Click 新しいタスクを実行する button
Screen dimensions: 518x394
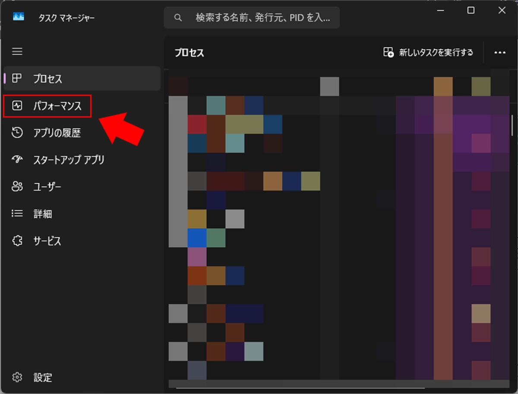428,53
